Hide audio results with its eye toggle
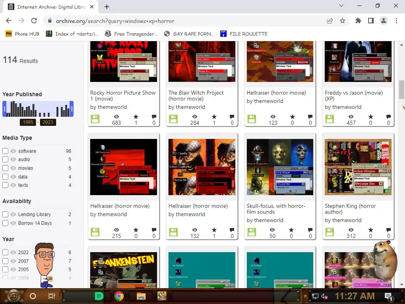This screenshot has width=405, height=304. (x=13, y=160)
